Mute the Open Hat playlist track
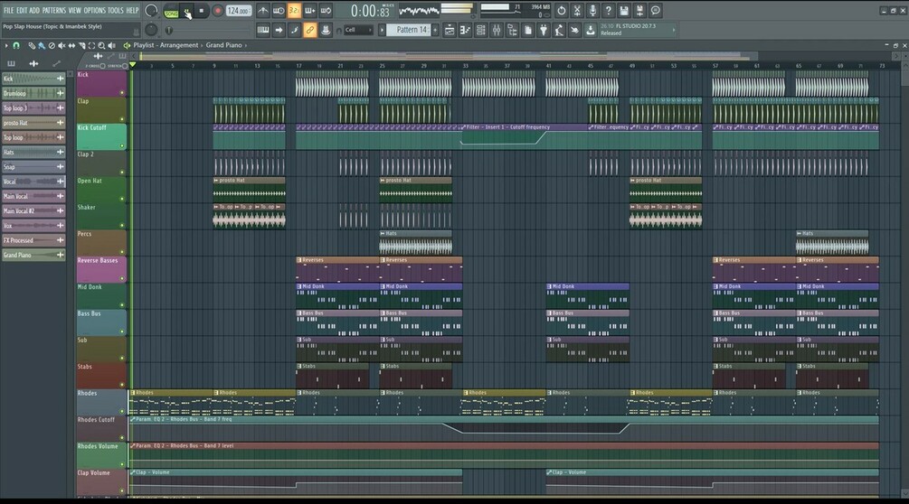The width and height of the screenshot is (909, 504). (122, 199)
